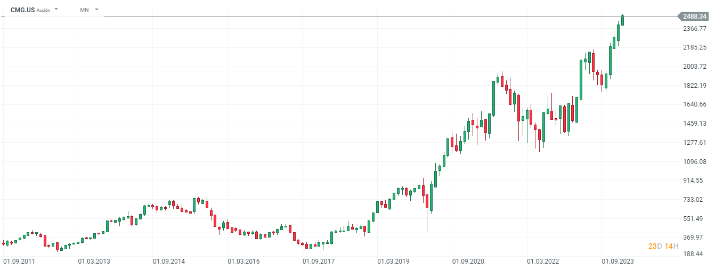Image resolution: width=715 pixels, height=270 pixels.
Task: Expand the MN timeframe dropdown arrow
Action: (x=96, y=10)
